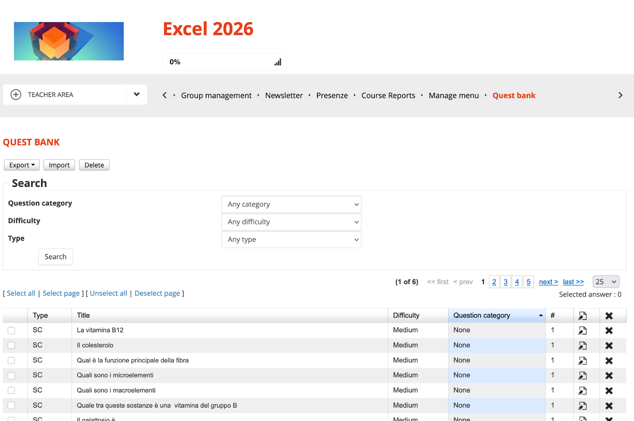Edit the Quali sono i microelementi question
Screen dimensions: 634x421
[x=582, y=375]
